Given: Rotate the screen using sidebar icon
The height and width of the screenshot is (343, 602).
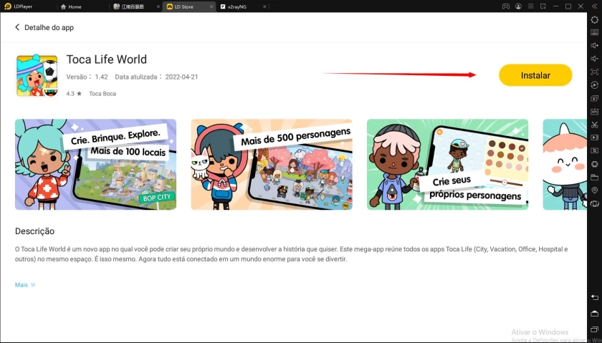Looking at the screenshot, I should (594, 203).
